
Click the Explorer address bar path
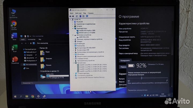pos(42,43)
